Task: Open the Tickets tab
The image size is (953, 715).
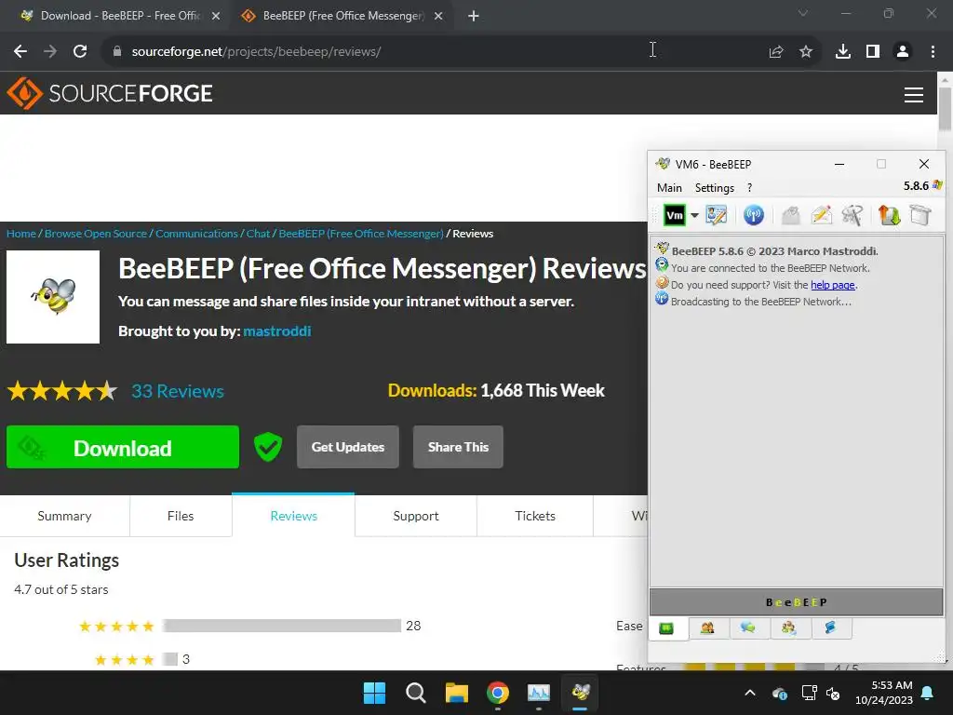Action: coord(535,516)
